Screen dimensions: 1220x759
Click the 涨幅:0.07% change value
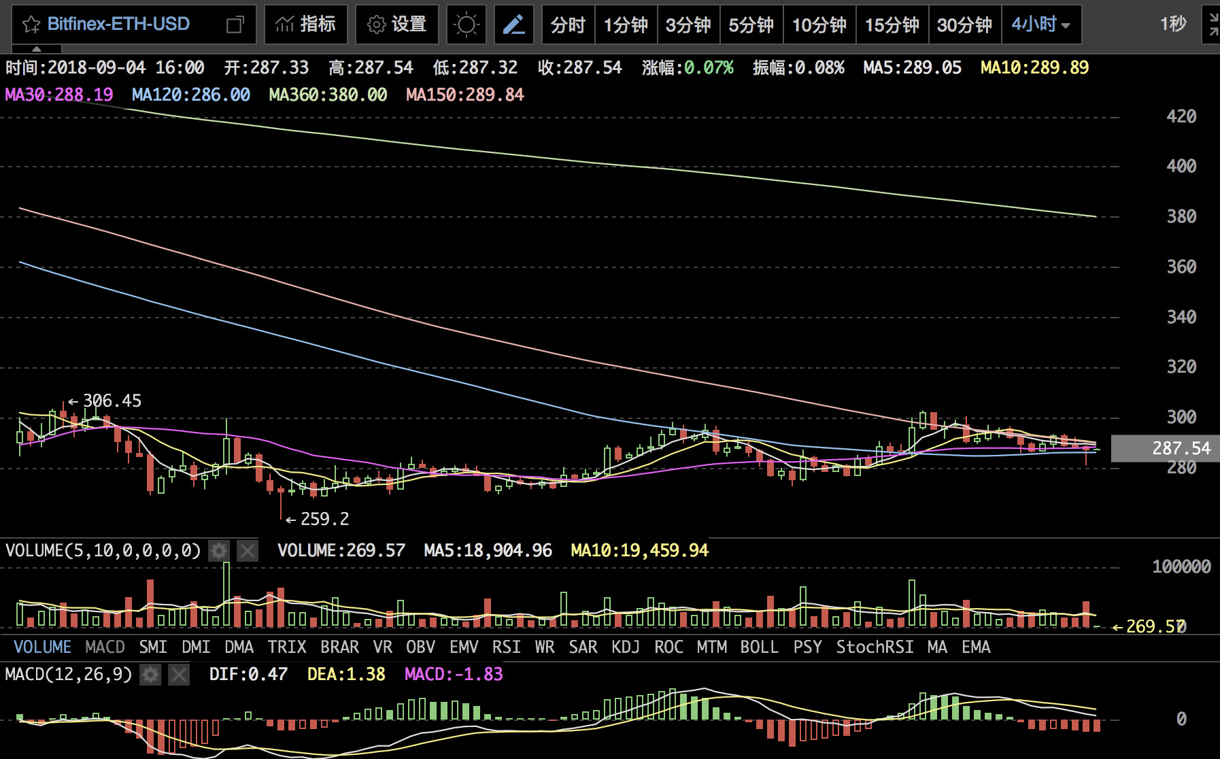pos(688,67)
